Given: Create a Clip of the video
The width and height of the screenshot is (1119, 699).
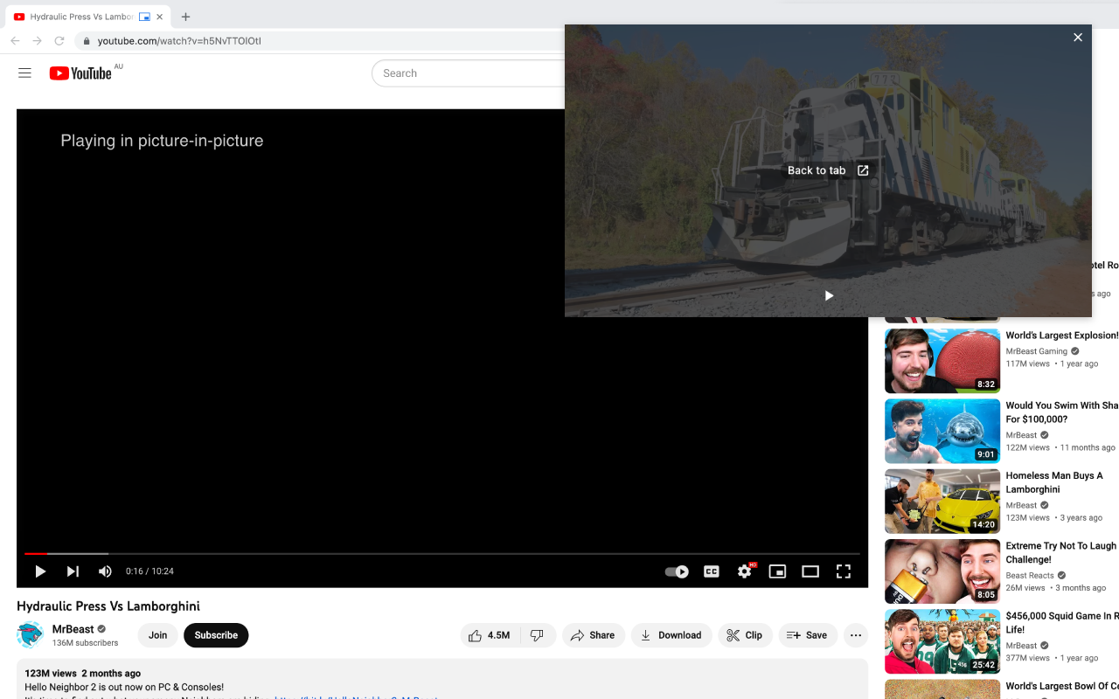Looking at the screenshot, I should pyautogui.click(x=745, y=635).
